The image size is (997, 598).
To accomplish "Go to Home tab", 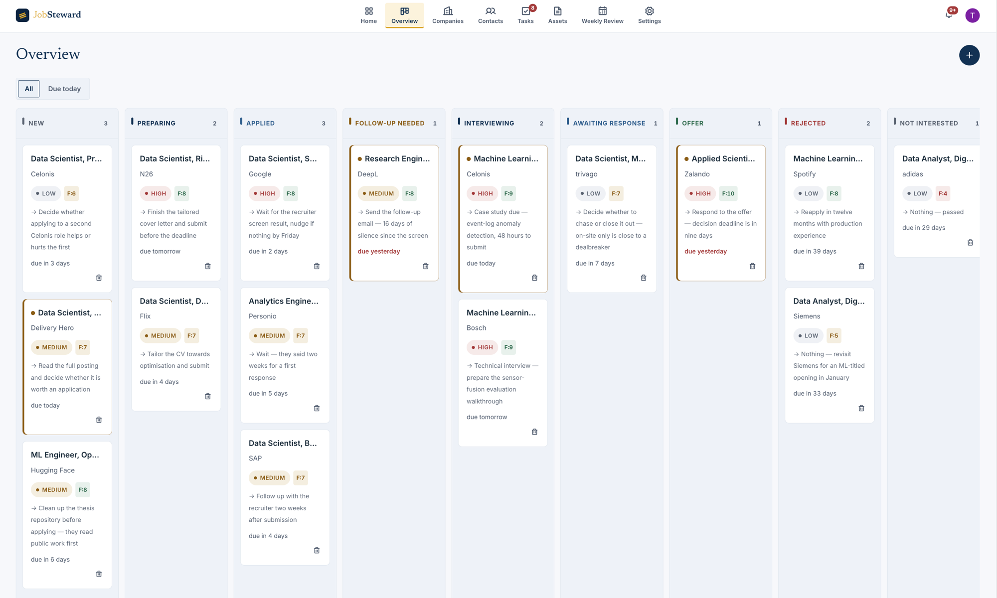I will click(369, 15).
